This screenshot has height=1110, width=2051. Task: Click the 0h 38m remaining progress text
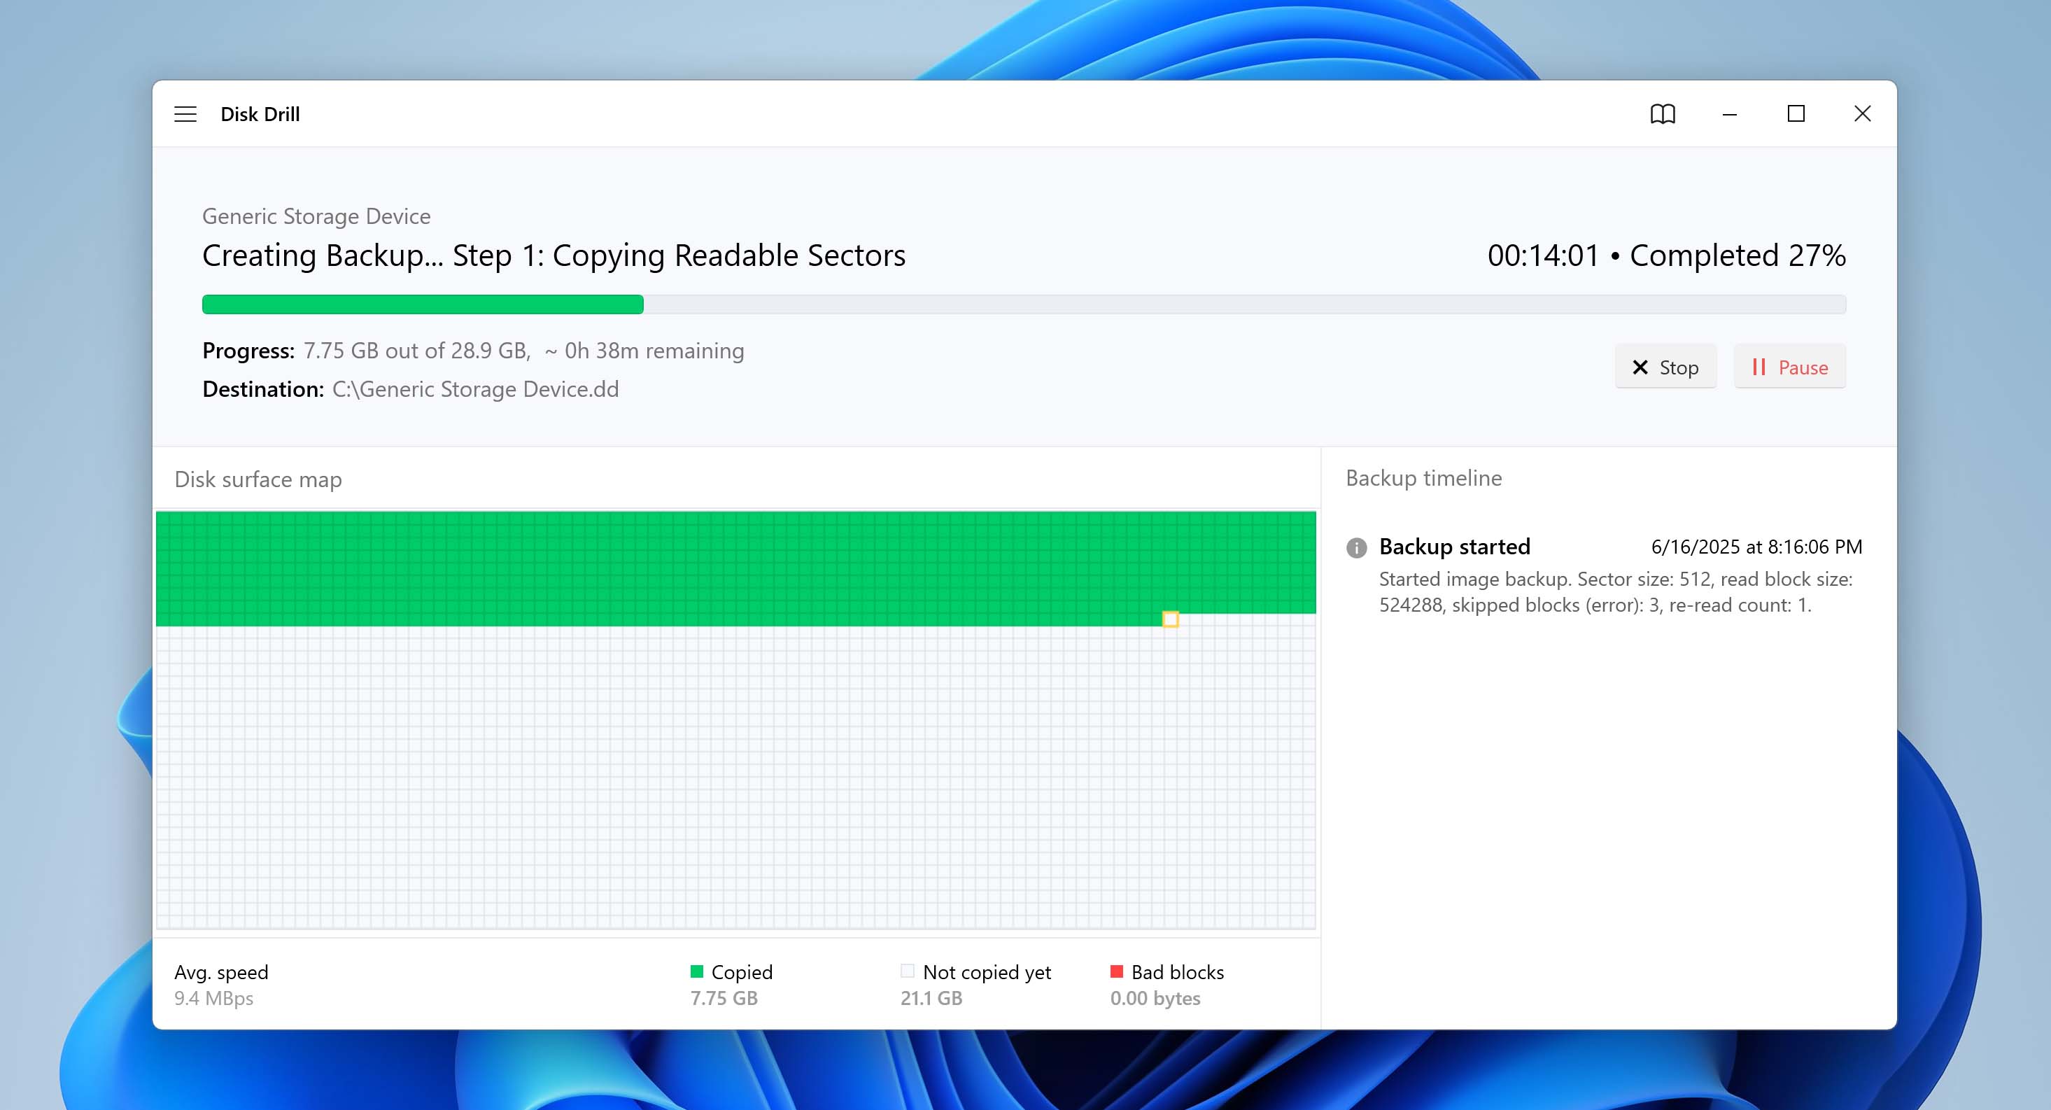pos(644,351)
